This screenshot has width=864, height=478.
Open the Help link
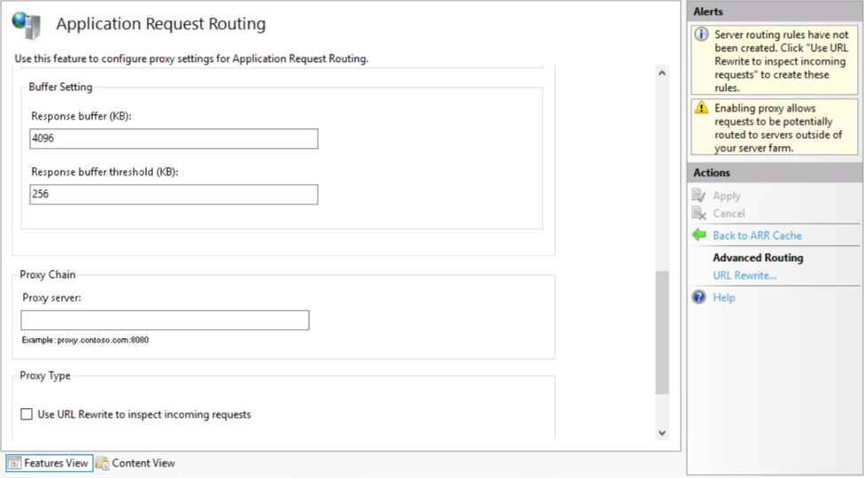(x=723, y=297)
